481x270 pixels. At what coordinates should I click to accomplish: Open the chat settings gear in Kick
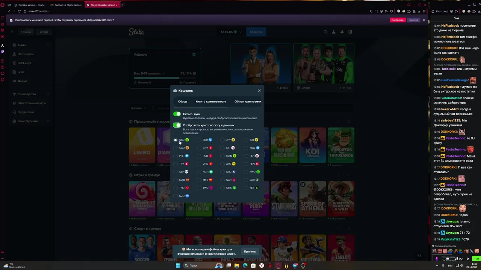[x=467, y=258]
